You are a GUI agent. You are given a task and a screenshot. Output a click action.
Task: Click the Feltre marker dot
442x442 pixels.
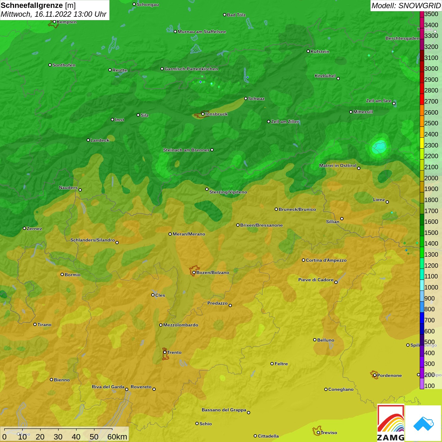(x=272, y=364)
